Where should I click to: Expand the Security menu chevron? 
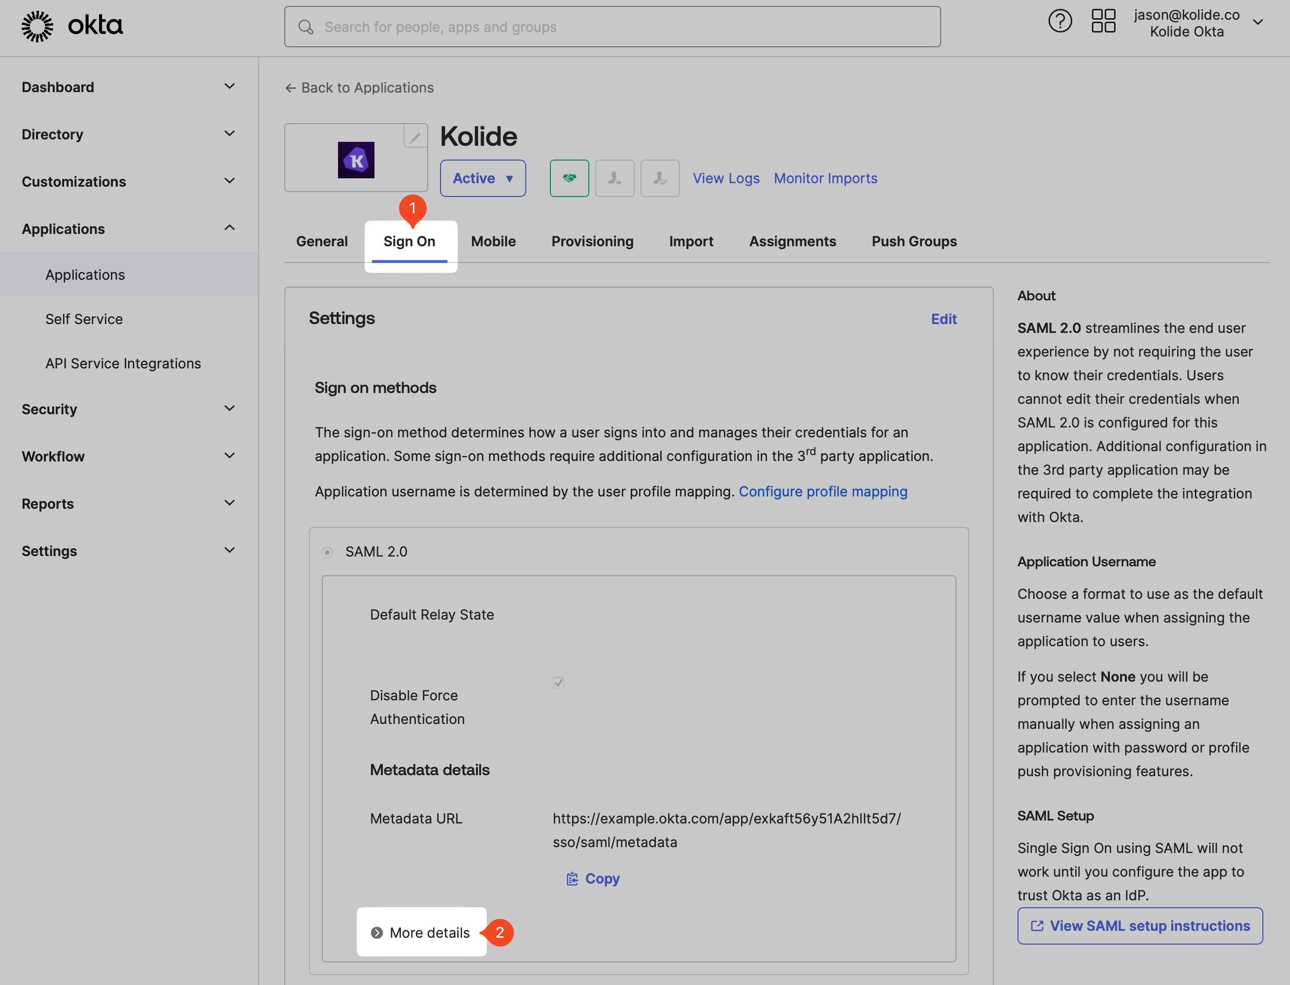tap(230, 409)
